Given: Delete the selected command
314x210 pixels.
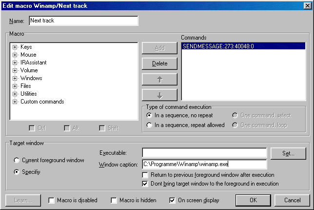Looking at the screenshot, I should (159, 64).
